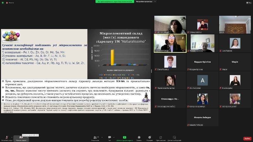The width and height of the screenshot is (253, 142).
Task: Expand the arrow next to Participants
Action: (102, 137)
